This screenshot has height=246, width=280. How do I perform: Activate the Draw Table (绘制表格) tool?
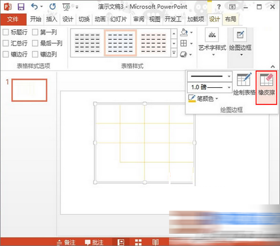point(244,84)
